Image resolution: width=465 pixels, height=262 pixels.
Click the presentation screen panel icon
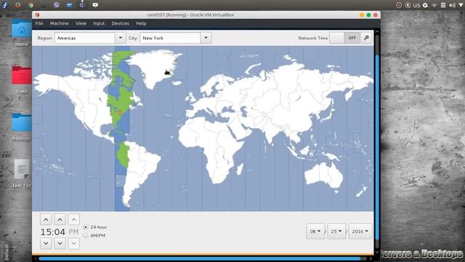pyautogui.click(x=95, y=5)
